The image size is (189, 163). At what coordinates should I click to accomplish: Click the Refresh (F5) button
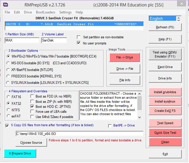point(165,27)
